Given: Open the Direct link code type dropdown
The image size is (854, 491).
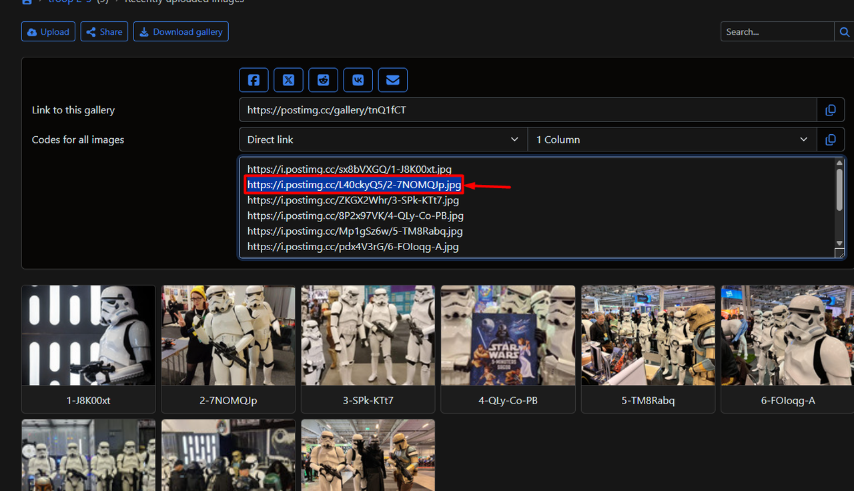Looking at the screenshot, I should coord(383,139).
